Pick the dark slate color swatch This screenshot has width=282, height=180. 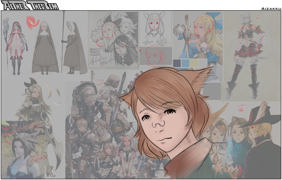(177, 63)
